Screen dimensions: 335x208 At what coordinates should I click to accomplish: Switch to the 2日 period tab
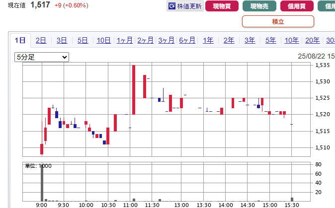41,40
